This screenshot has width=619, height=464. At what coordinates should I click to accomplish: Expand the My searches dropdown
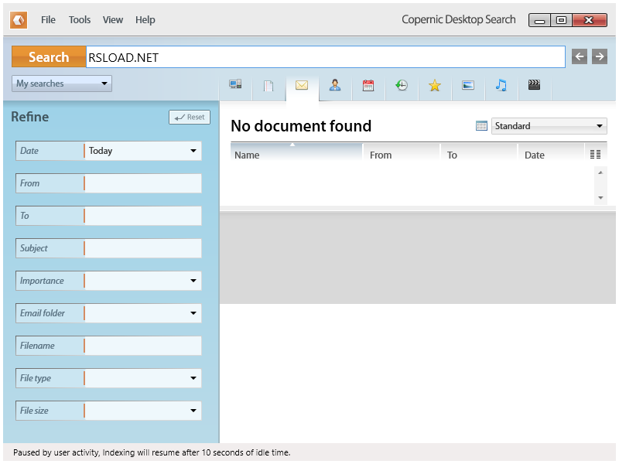(62, 84)
